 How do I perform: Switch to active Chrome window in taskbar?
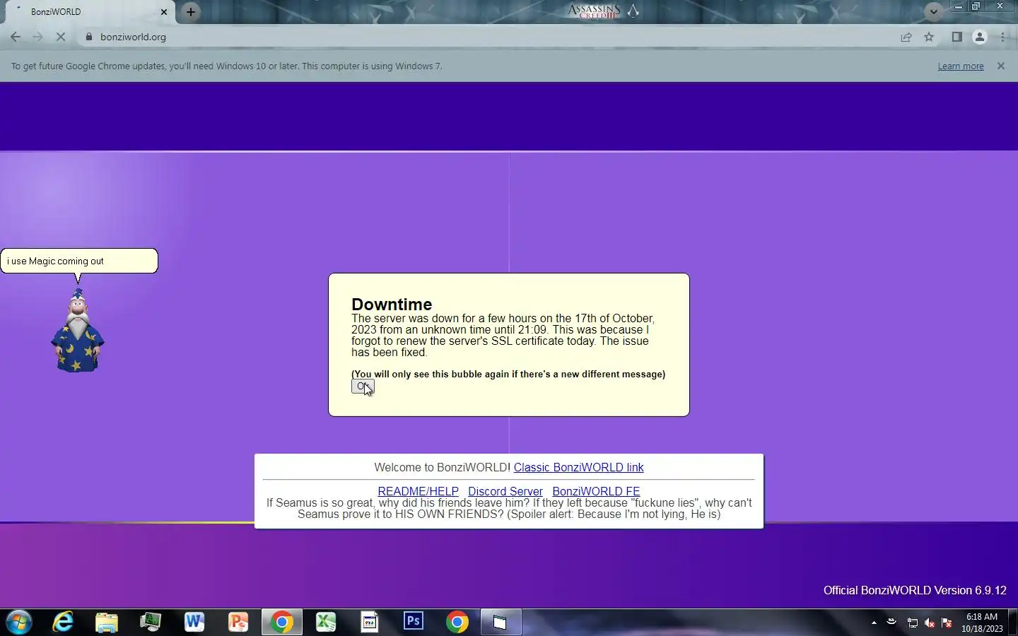click(x=282, y=622)
